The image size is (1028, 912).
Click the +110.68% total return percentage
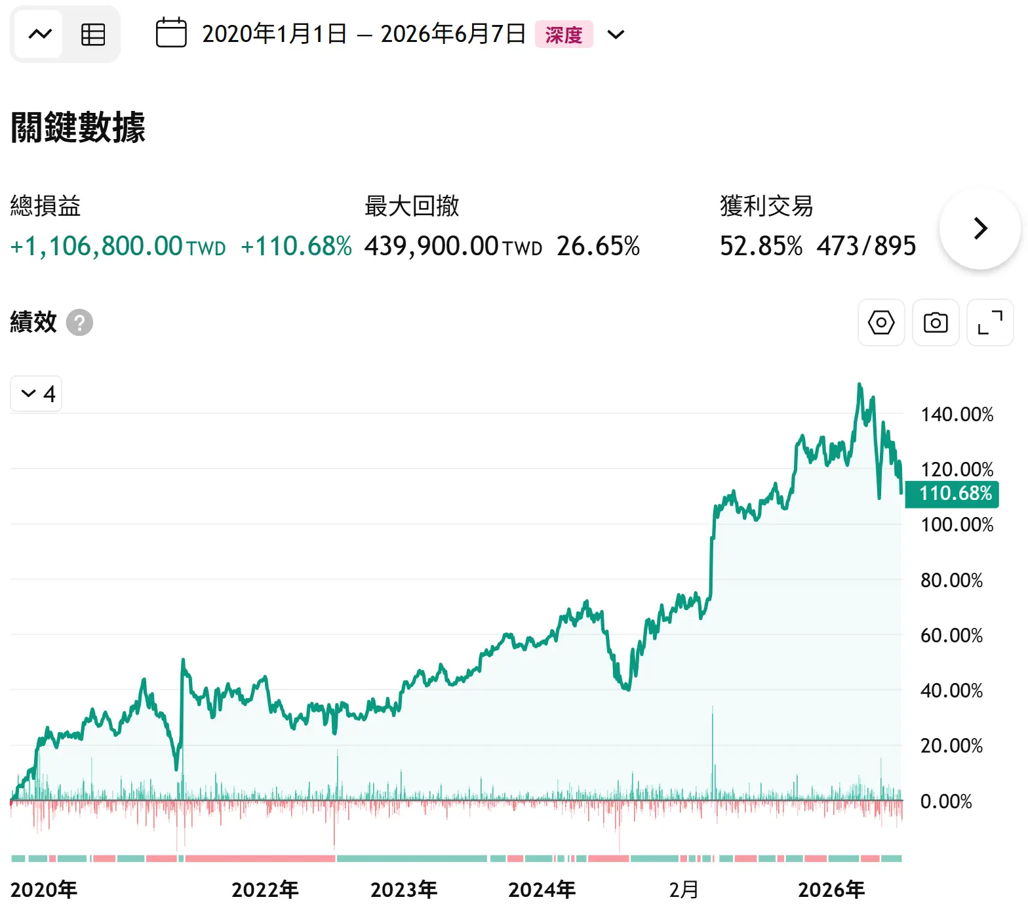(296, 247)
